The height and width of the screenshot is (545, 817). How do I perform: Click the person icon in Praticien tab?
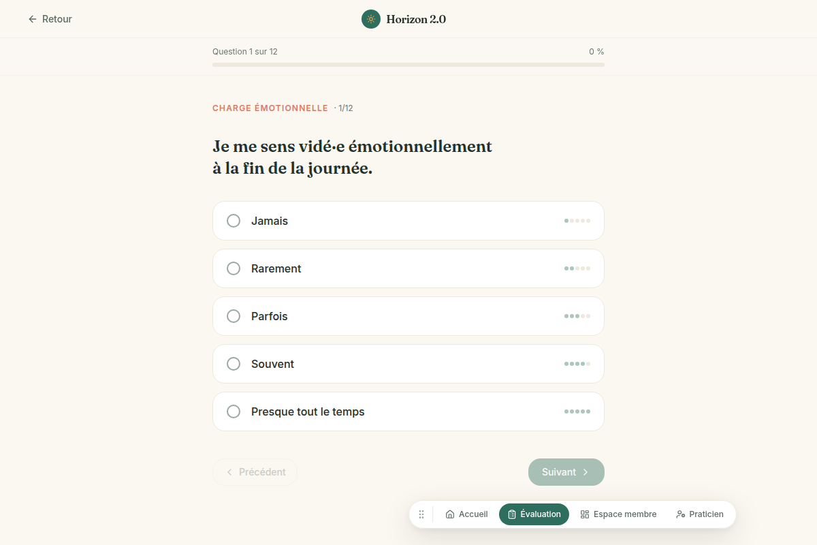(680, 514)
